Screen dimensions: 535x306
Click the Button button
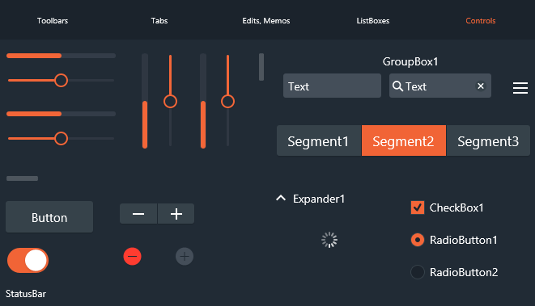(49, 217)
